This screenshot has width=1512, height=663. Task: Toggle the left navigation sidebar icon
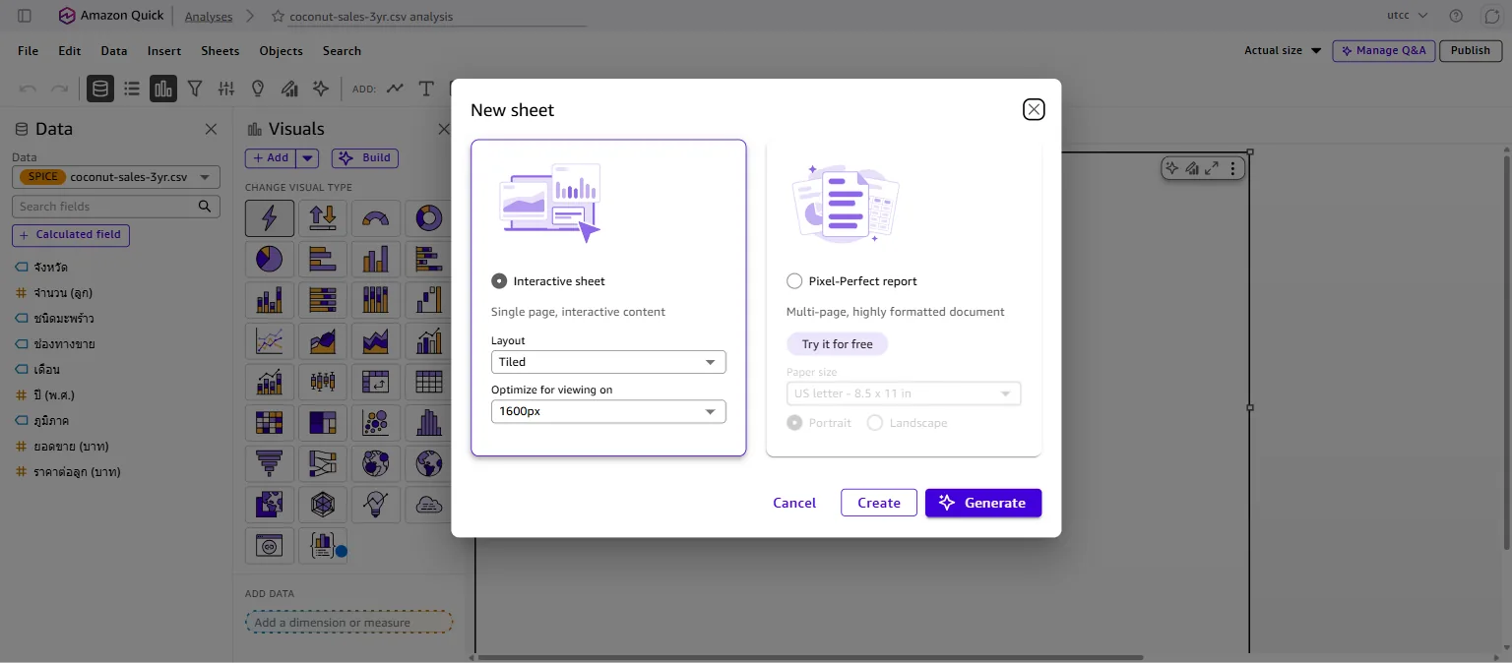click(25, 16)
